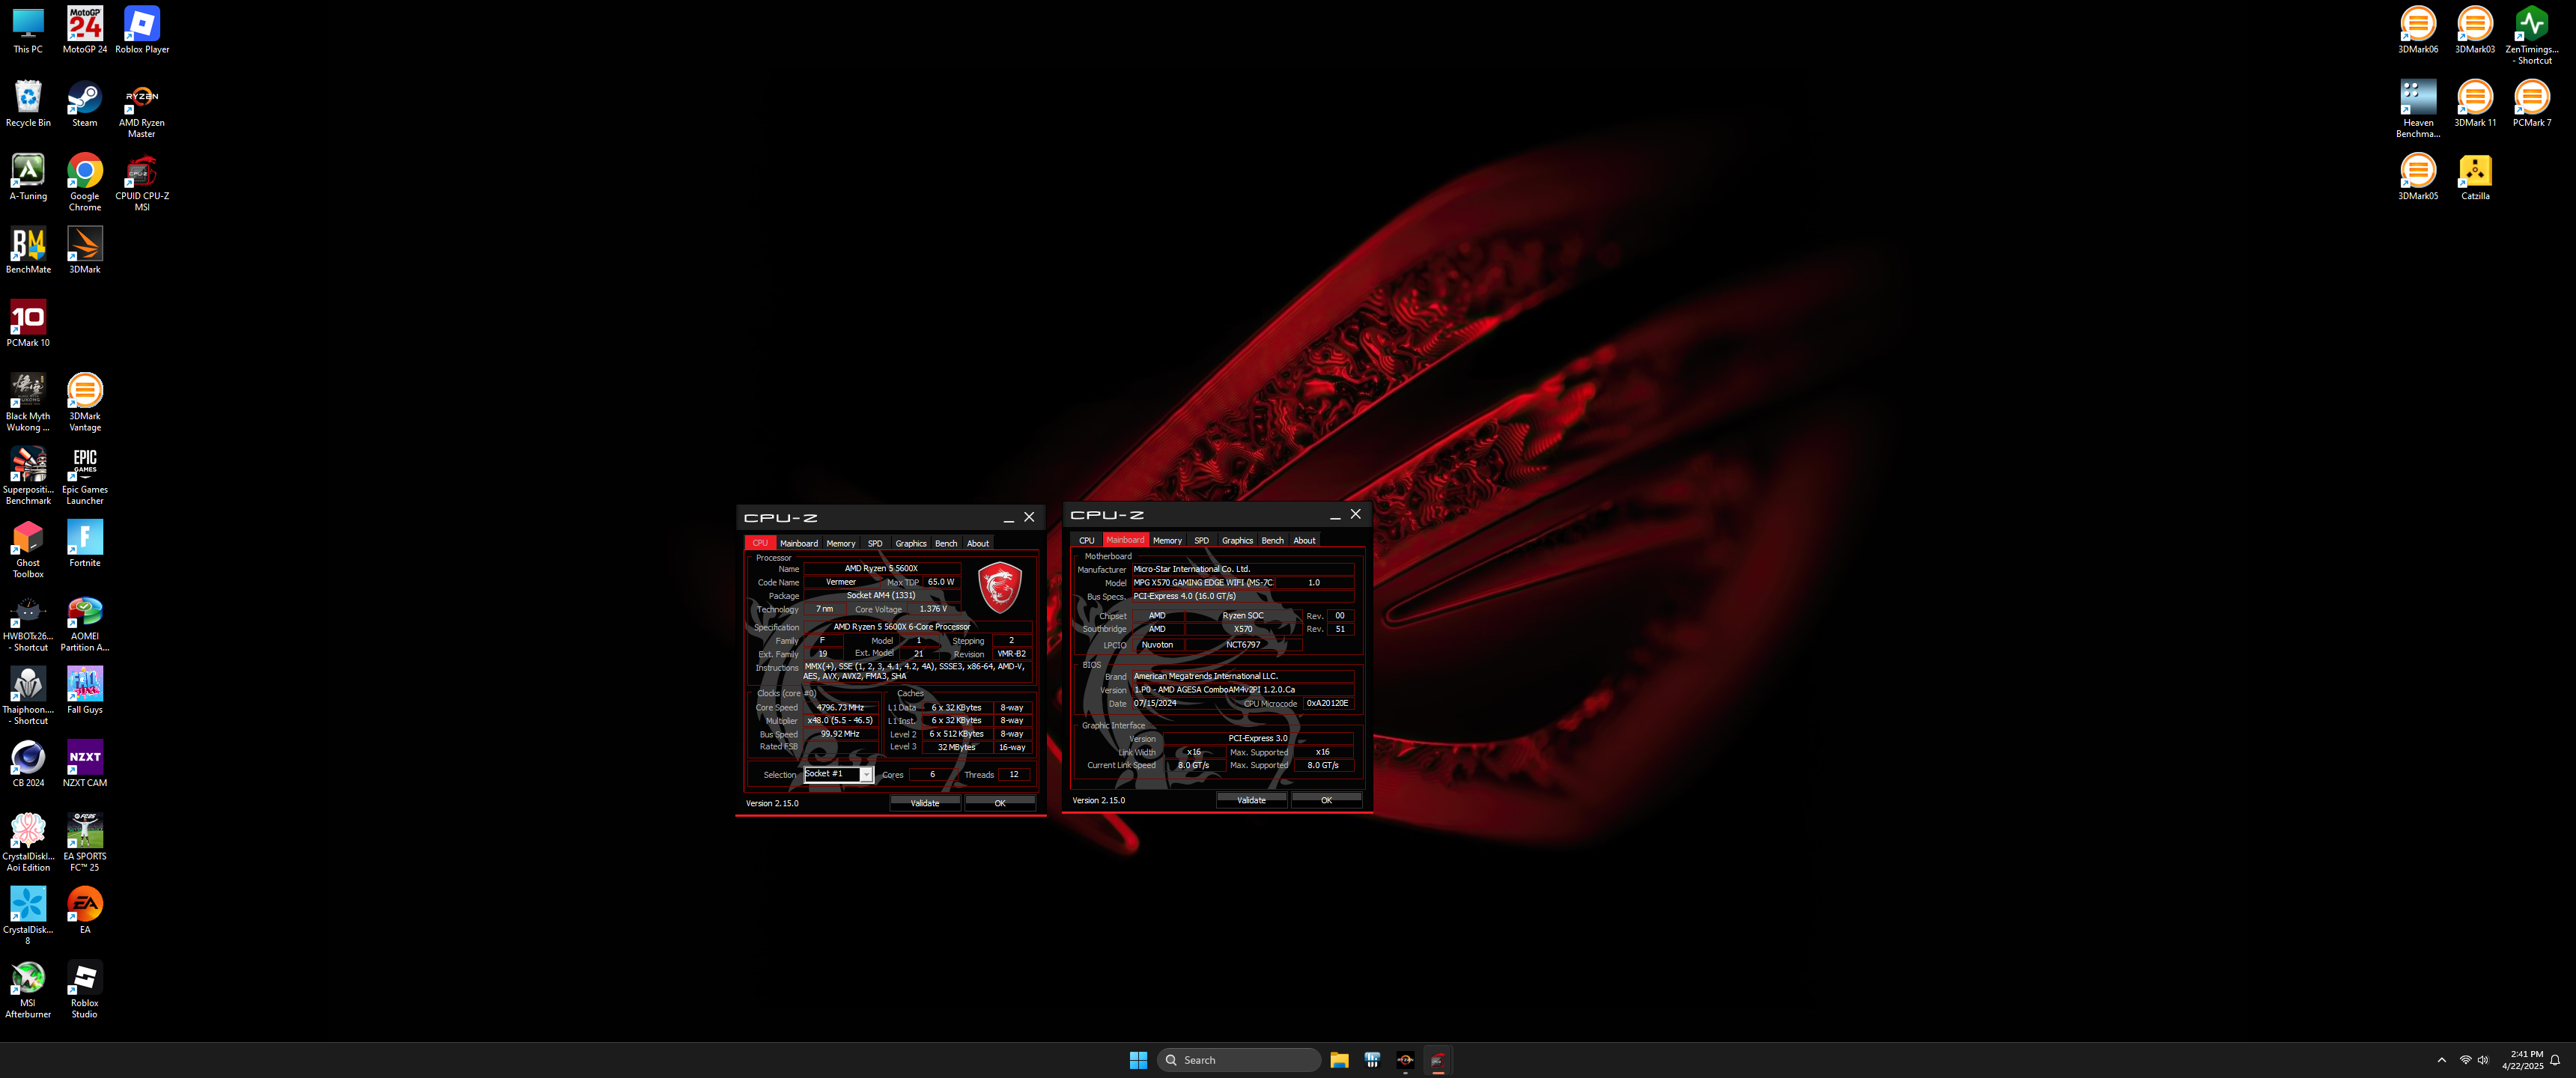Select Heaven Benchmark desktop icon
Screen dimensions: 2576x1078
point(2418,110)
